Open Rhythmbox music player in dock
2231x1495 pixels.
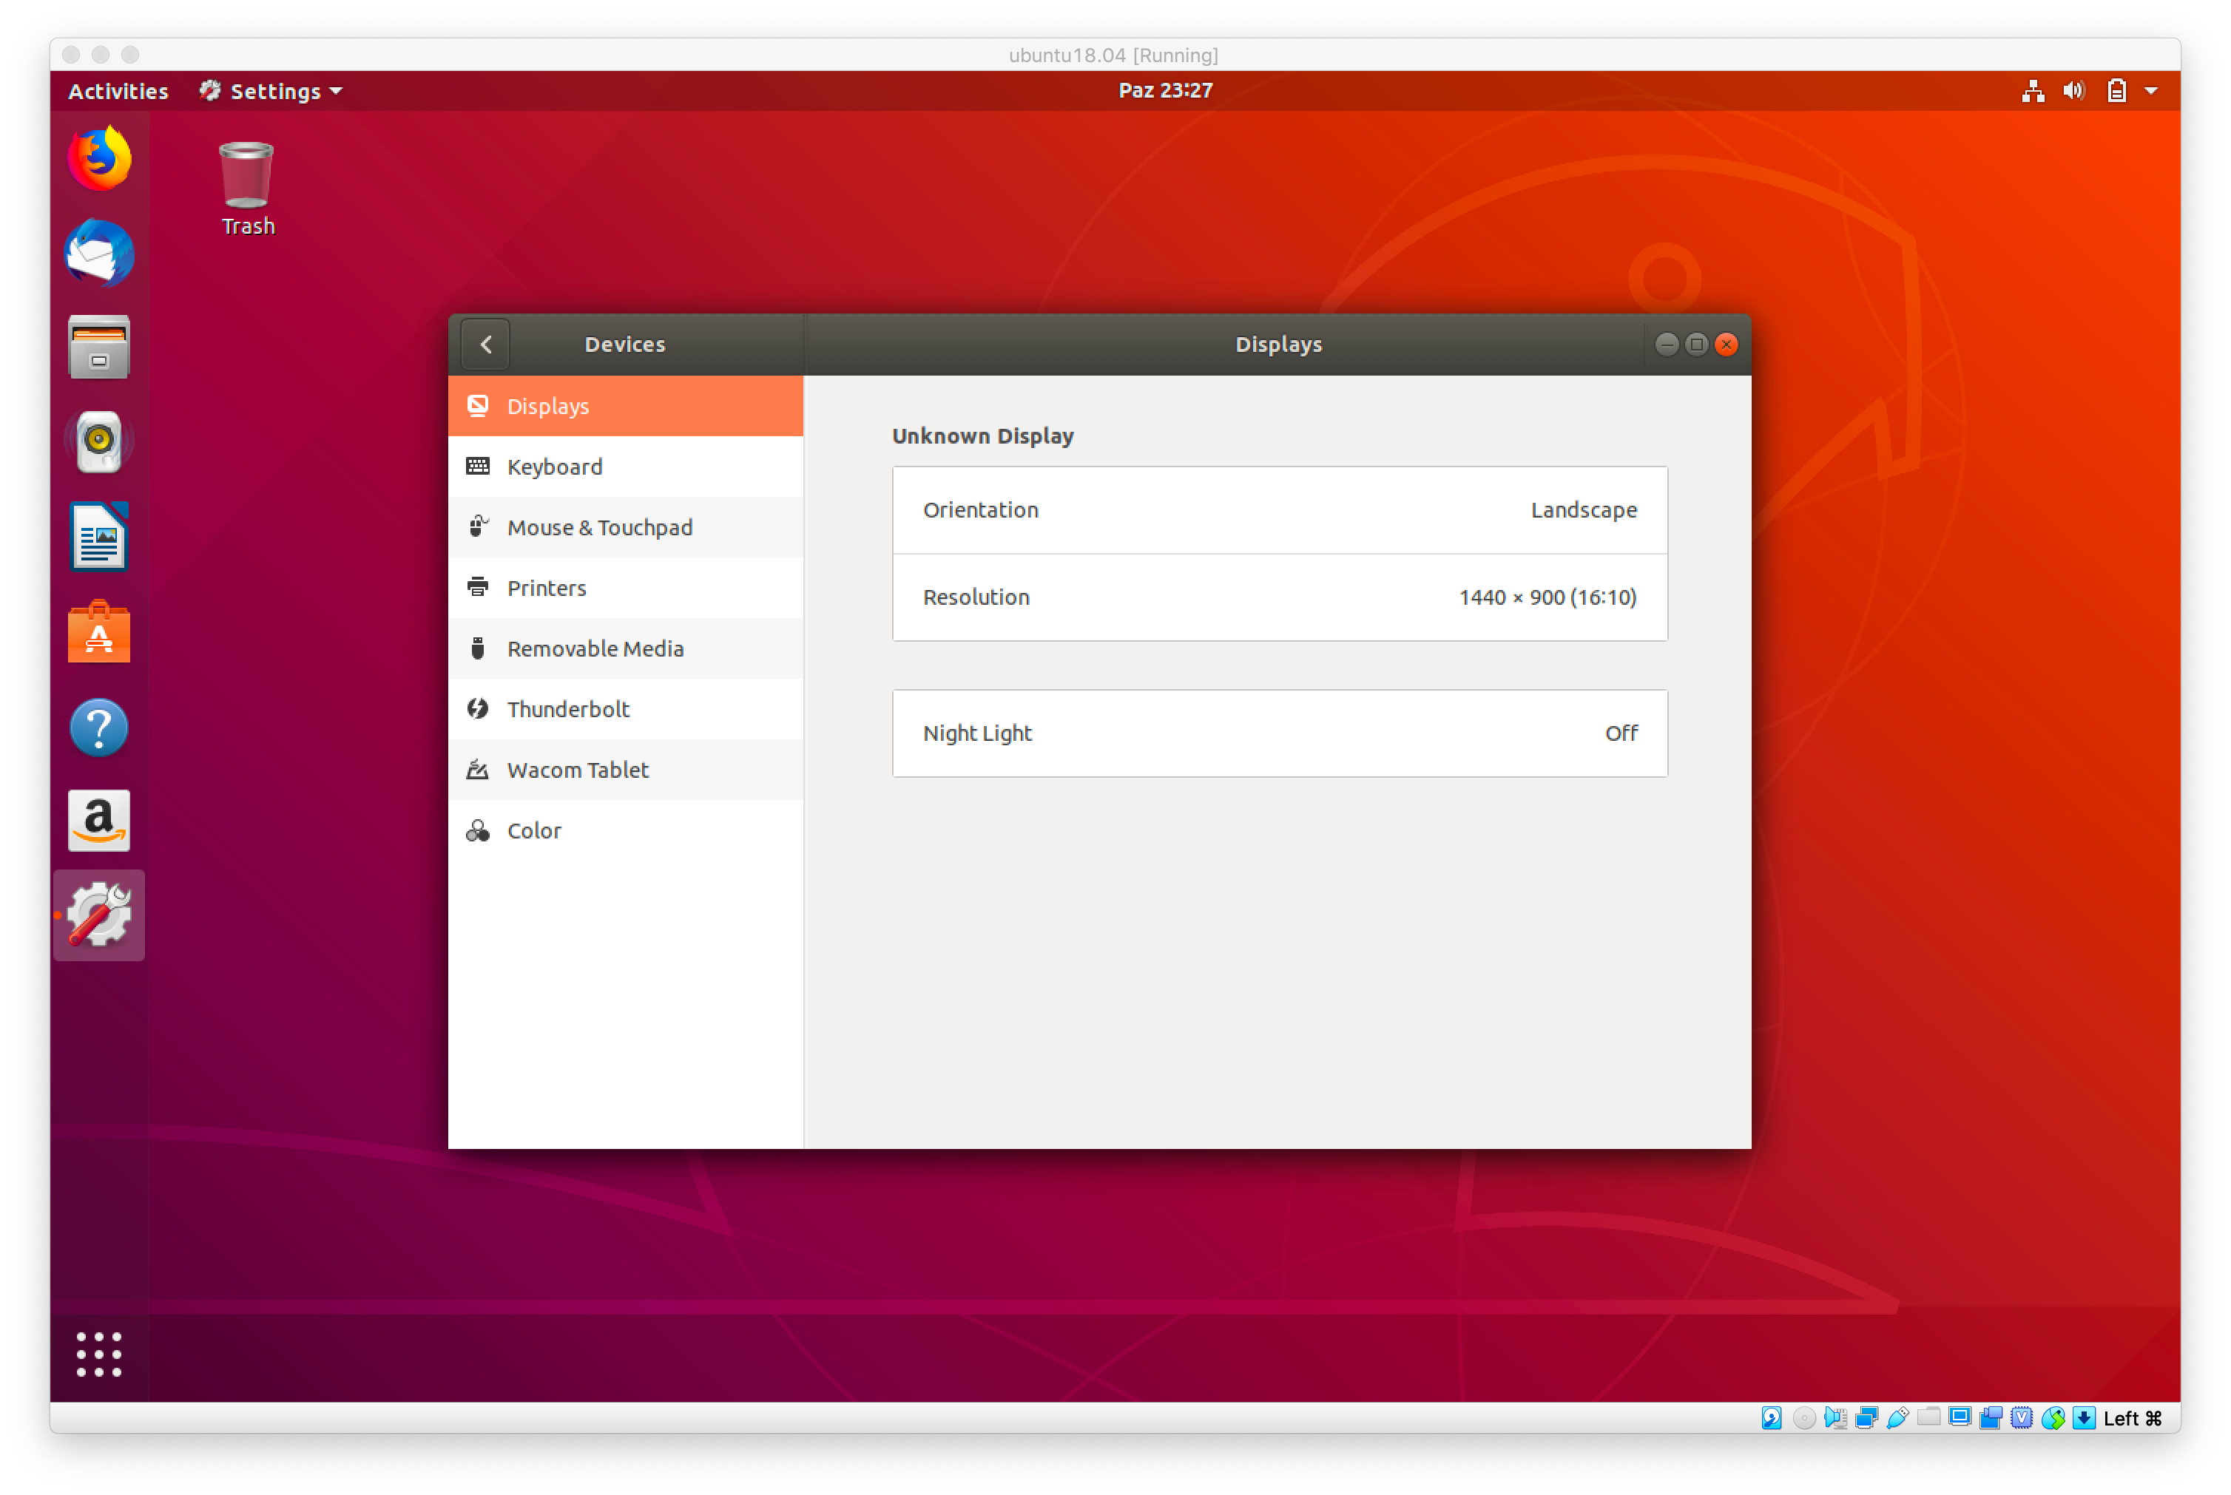(99, 441)
